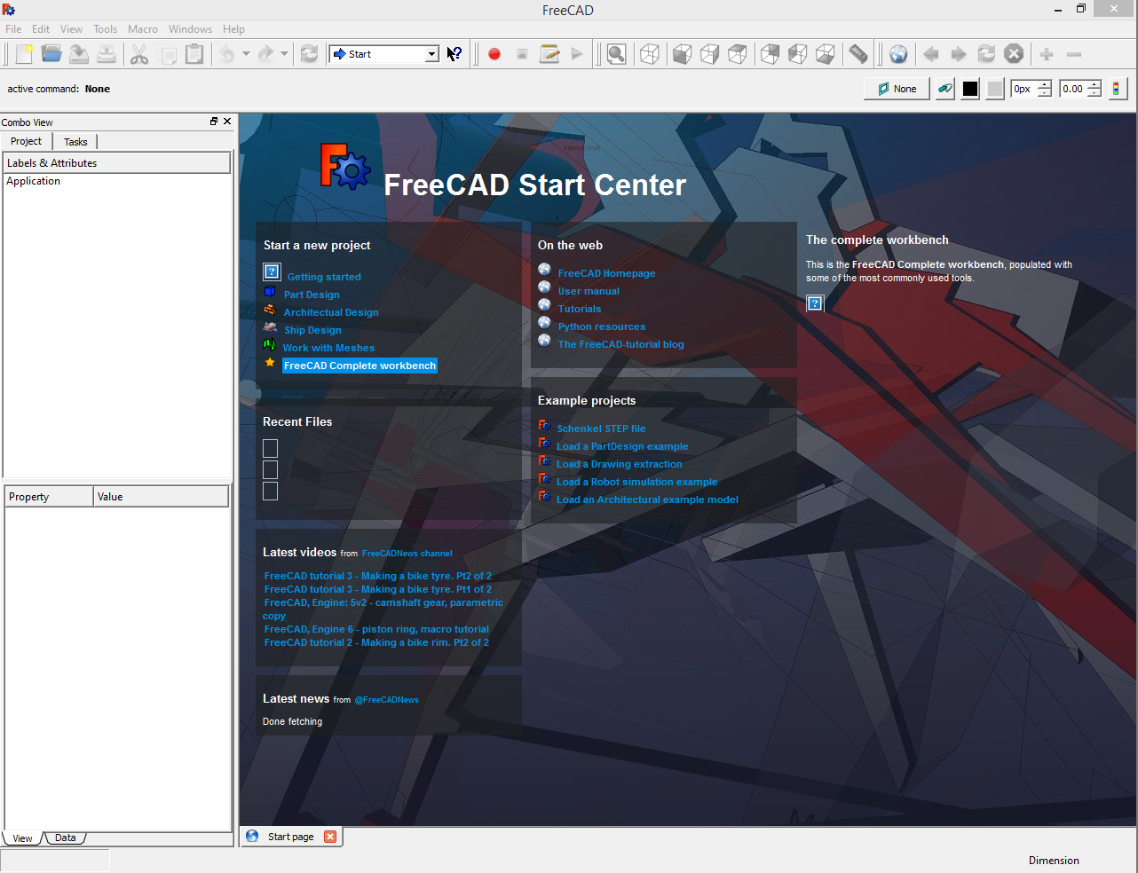Click the Open file folder icon
The height and width of the screenshot is (873, 1138).
51,54
